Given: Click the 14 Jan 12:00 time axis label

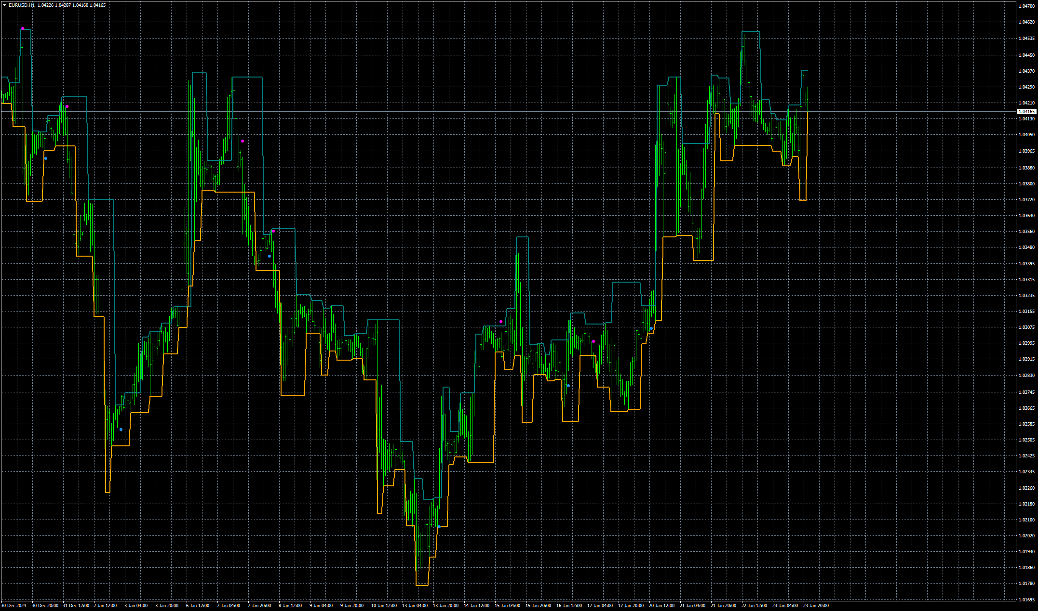Looking at the screenshot, I should (x=477, y=606).
